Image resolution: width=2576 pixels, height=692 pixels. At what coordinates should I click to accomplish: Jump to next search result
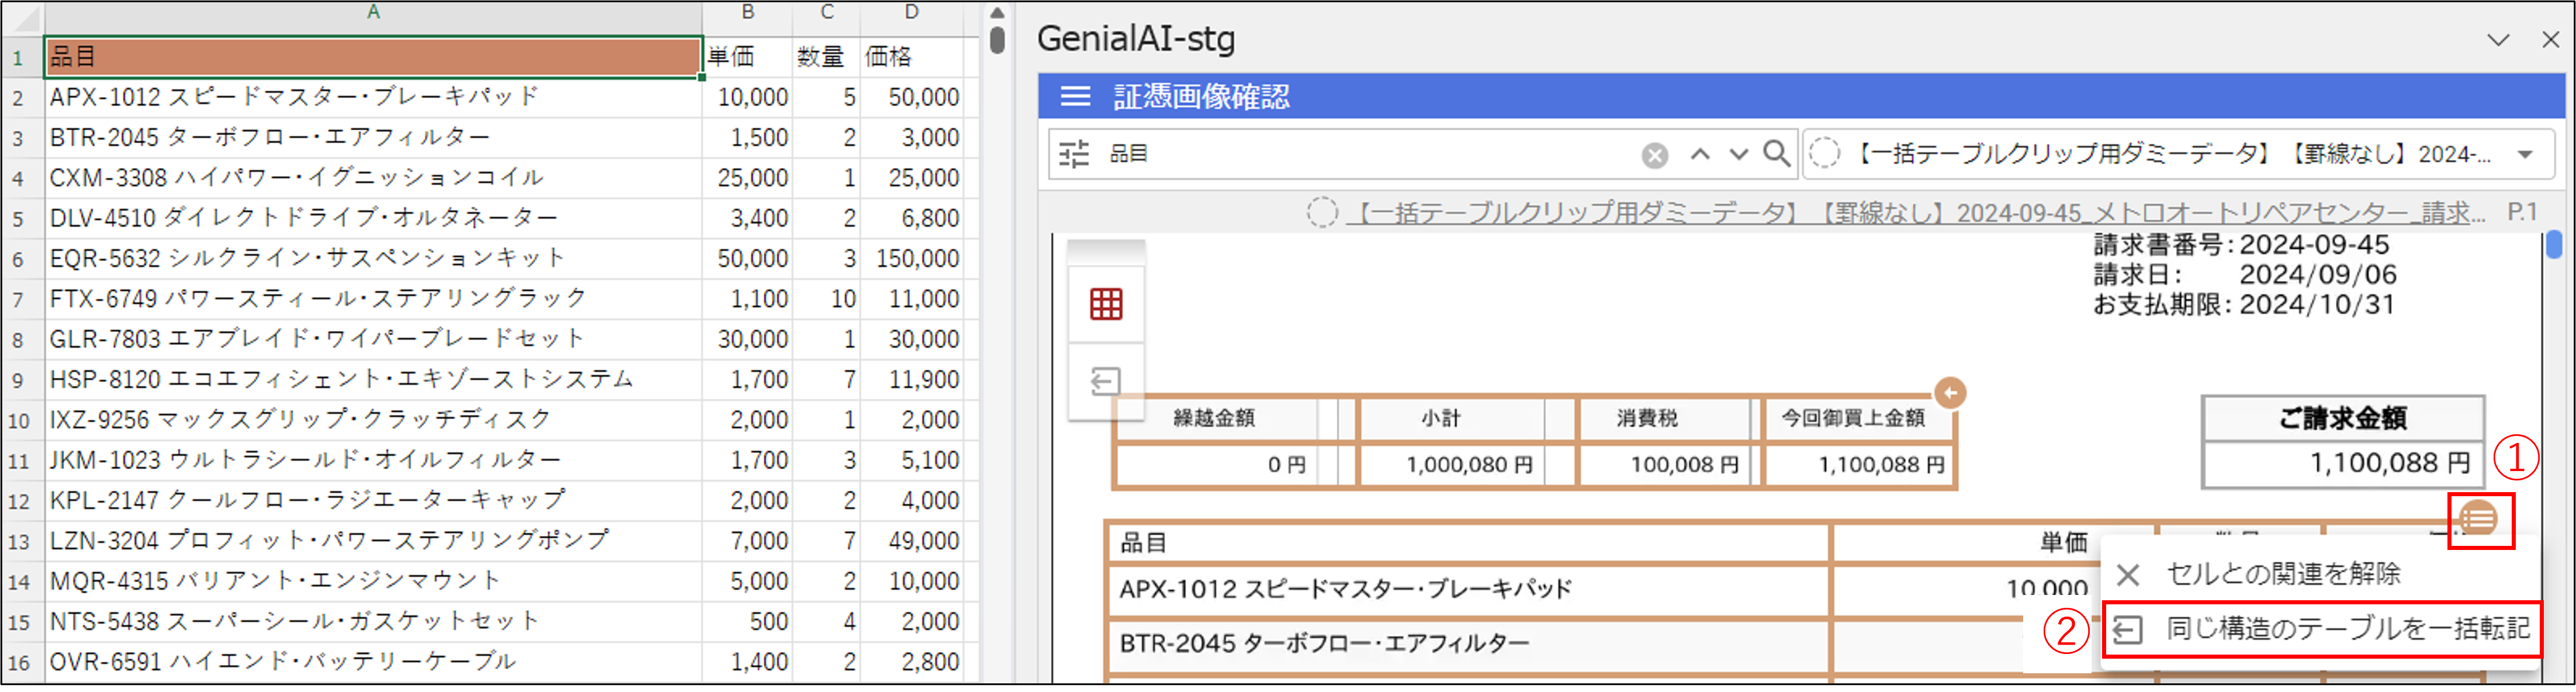(x=1739, y=154)
